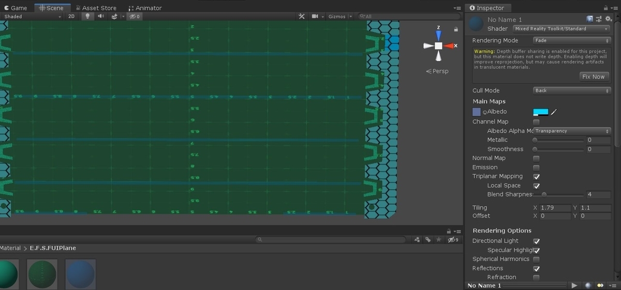Disable Specular Highlights checkbox
Viewport: 621px width, 290px height.
click(x=536, y=250)
